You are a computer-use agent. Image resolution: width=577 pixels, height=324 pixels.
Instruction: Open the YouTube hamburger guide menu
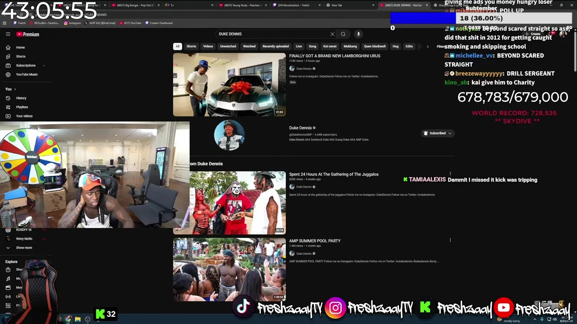[8, 34]
